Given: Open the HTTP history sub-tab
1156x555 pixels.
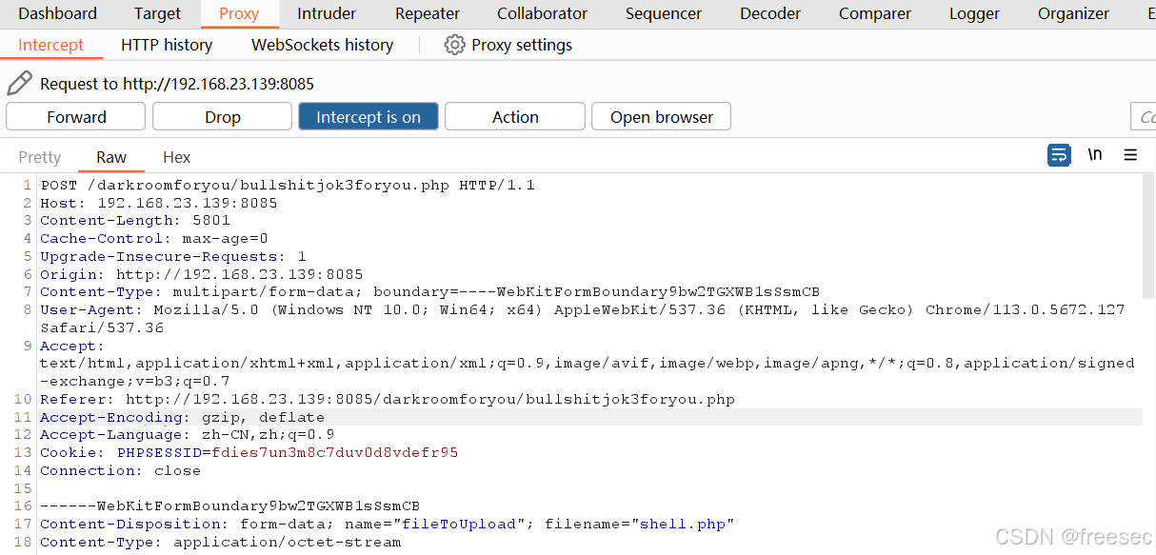Looking at the screenshot, I should click(167, 45).
